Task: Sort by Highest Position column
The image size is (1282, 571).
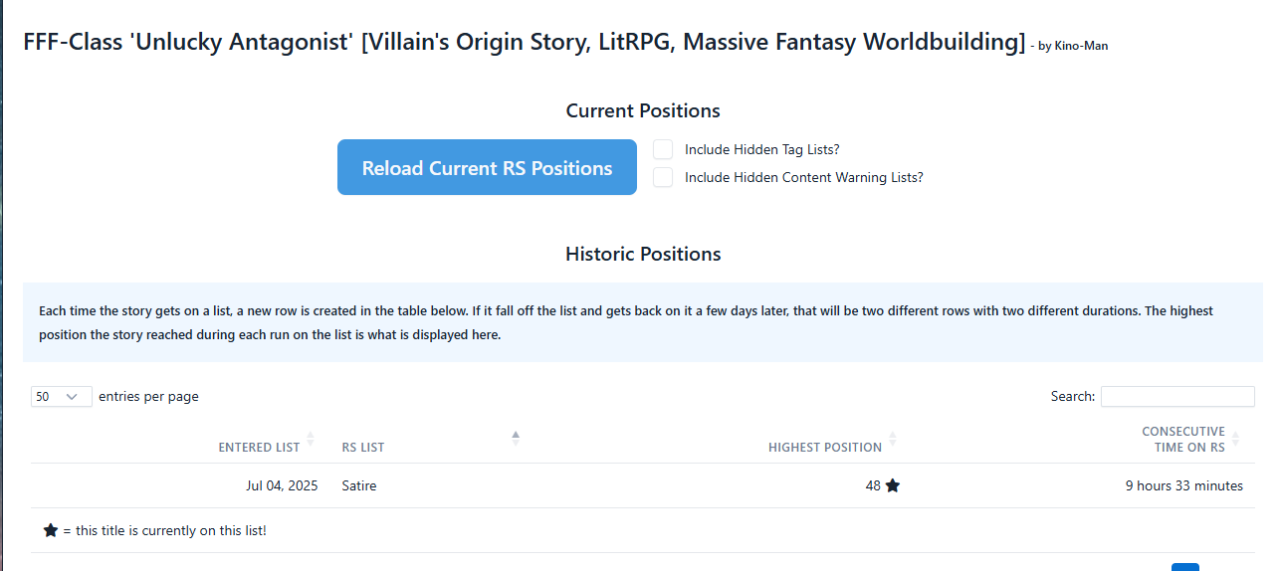Action: (x=825, y=447)
